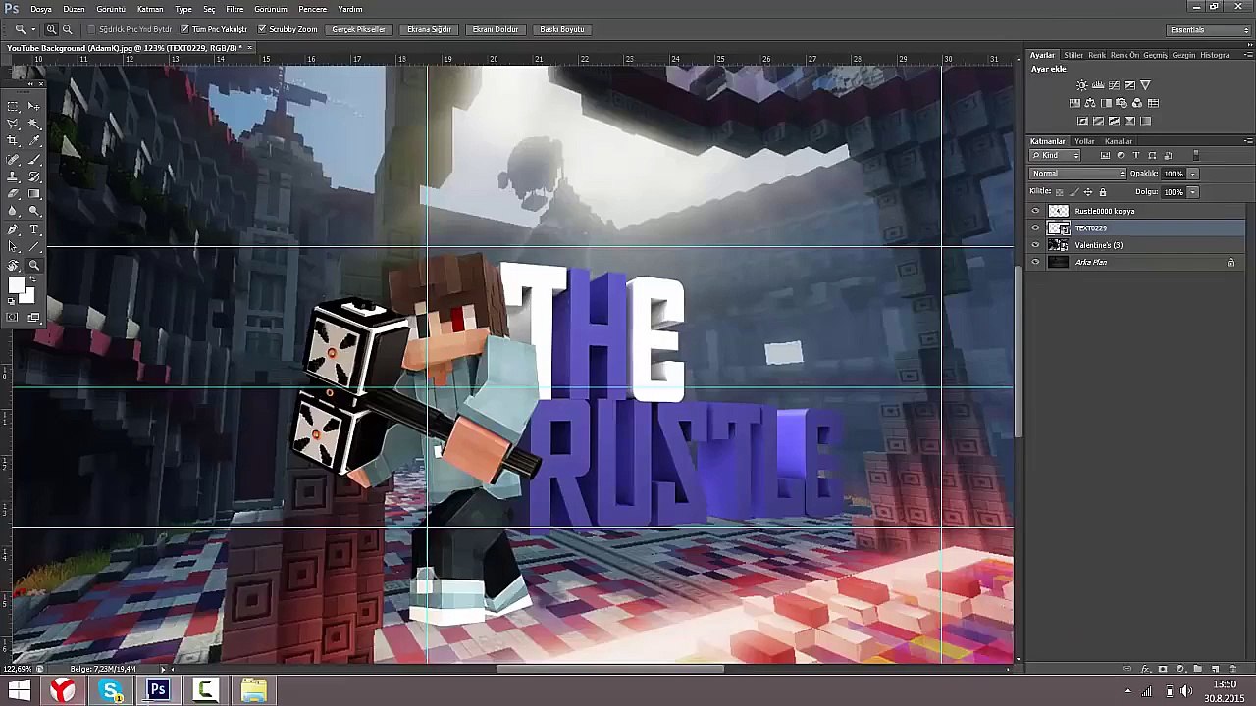Image resolution: width=1256 pixels, height=706 pixels.
Task: Click the Ekrana Sığdır button
Action: pyautogui.click(x=429, y=29)
